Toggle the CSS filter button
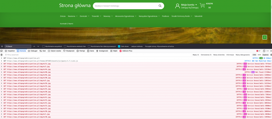This screenshot has width=272, height=119. coord(254,55)
